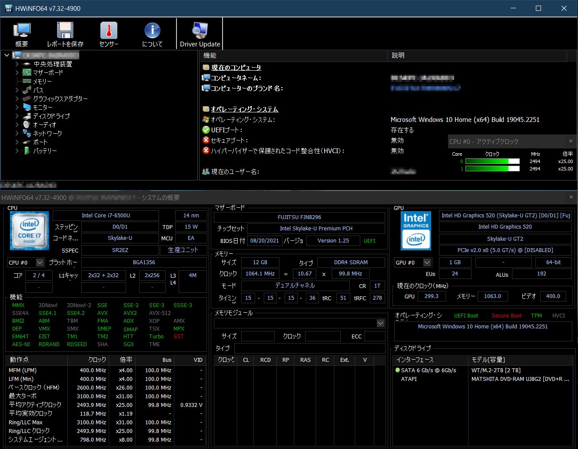Open the メモリモジュール selection dropdown

pyautogui.click(x=381, y=323)
